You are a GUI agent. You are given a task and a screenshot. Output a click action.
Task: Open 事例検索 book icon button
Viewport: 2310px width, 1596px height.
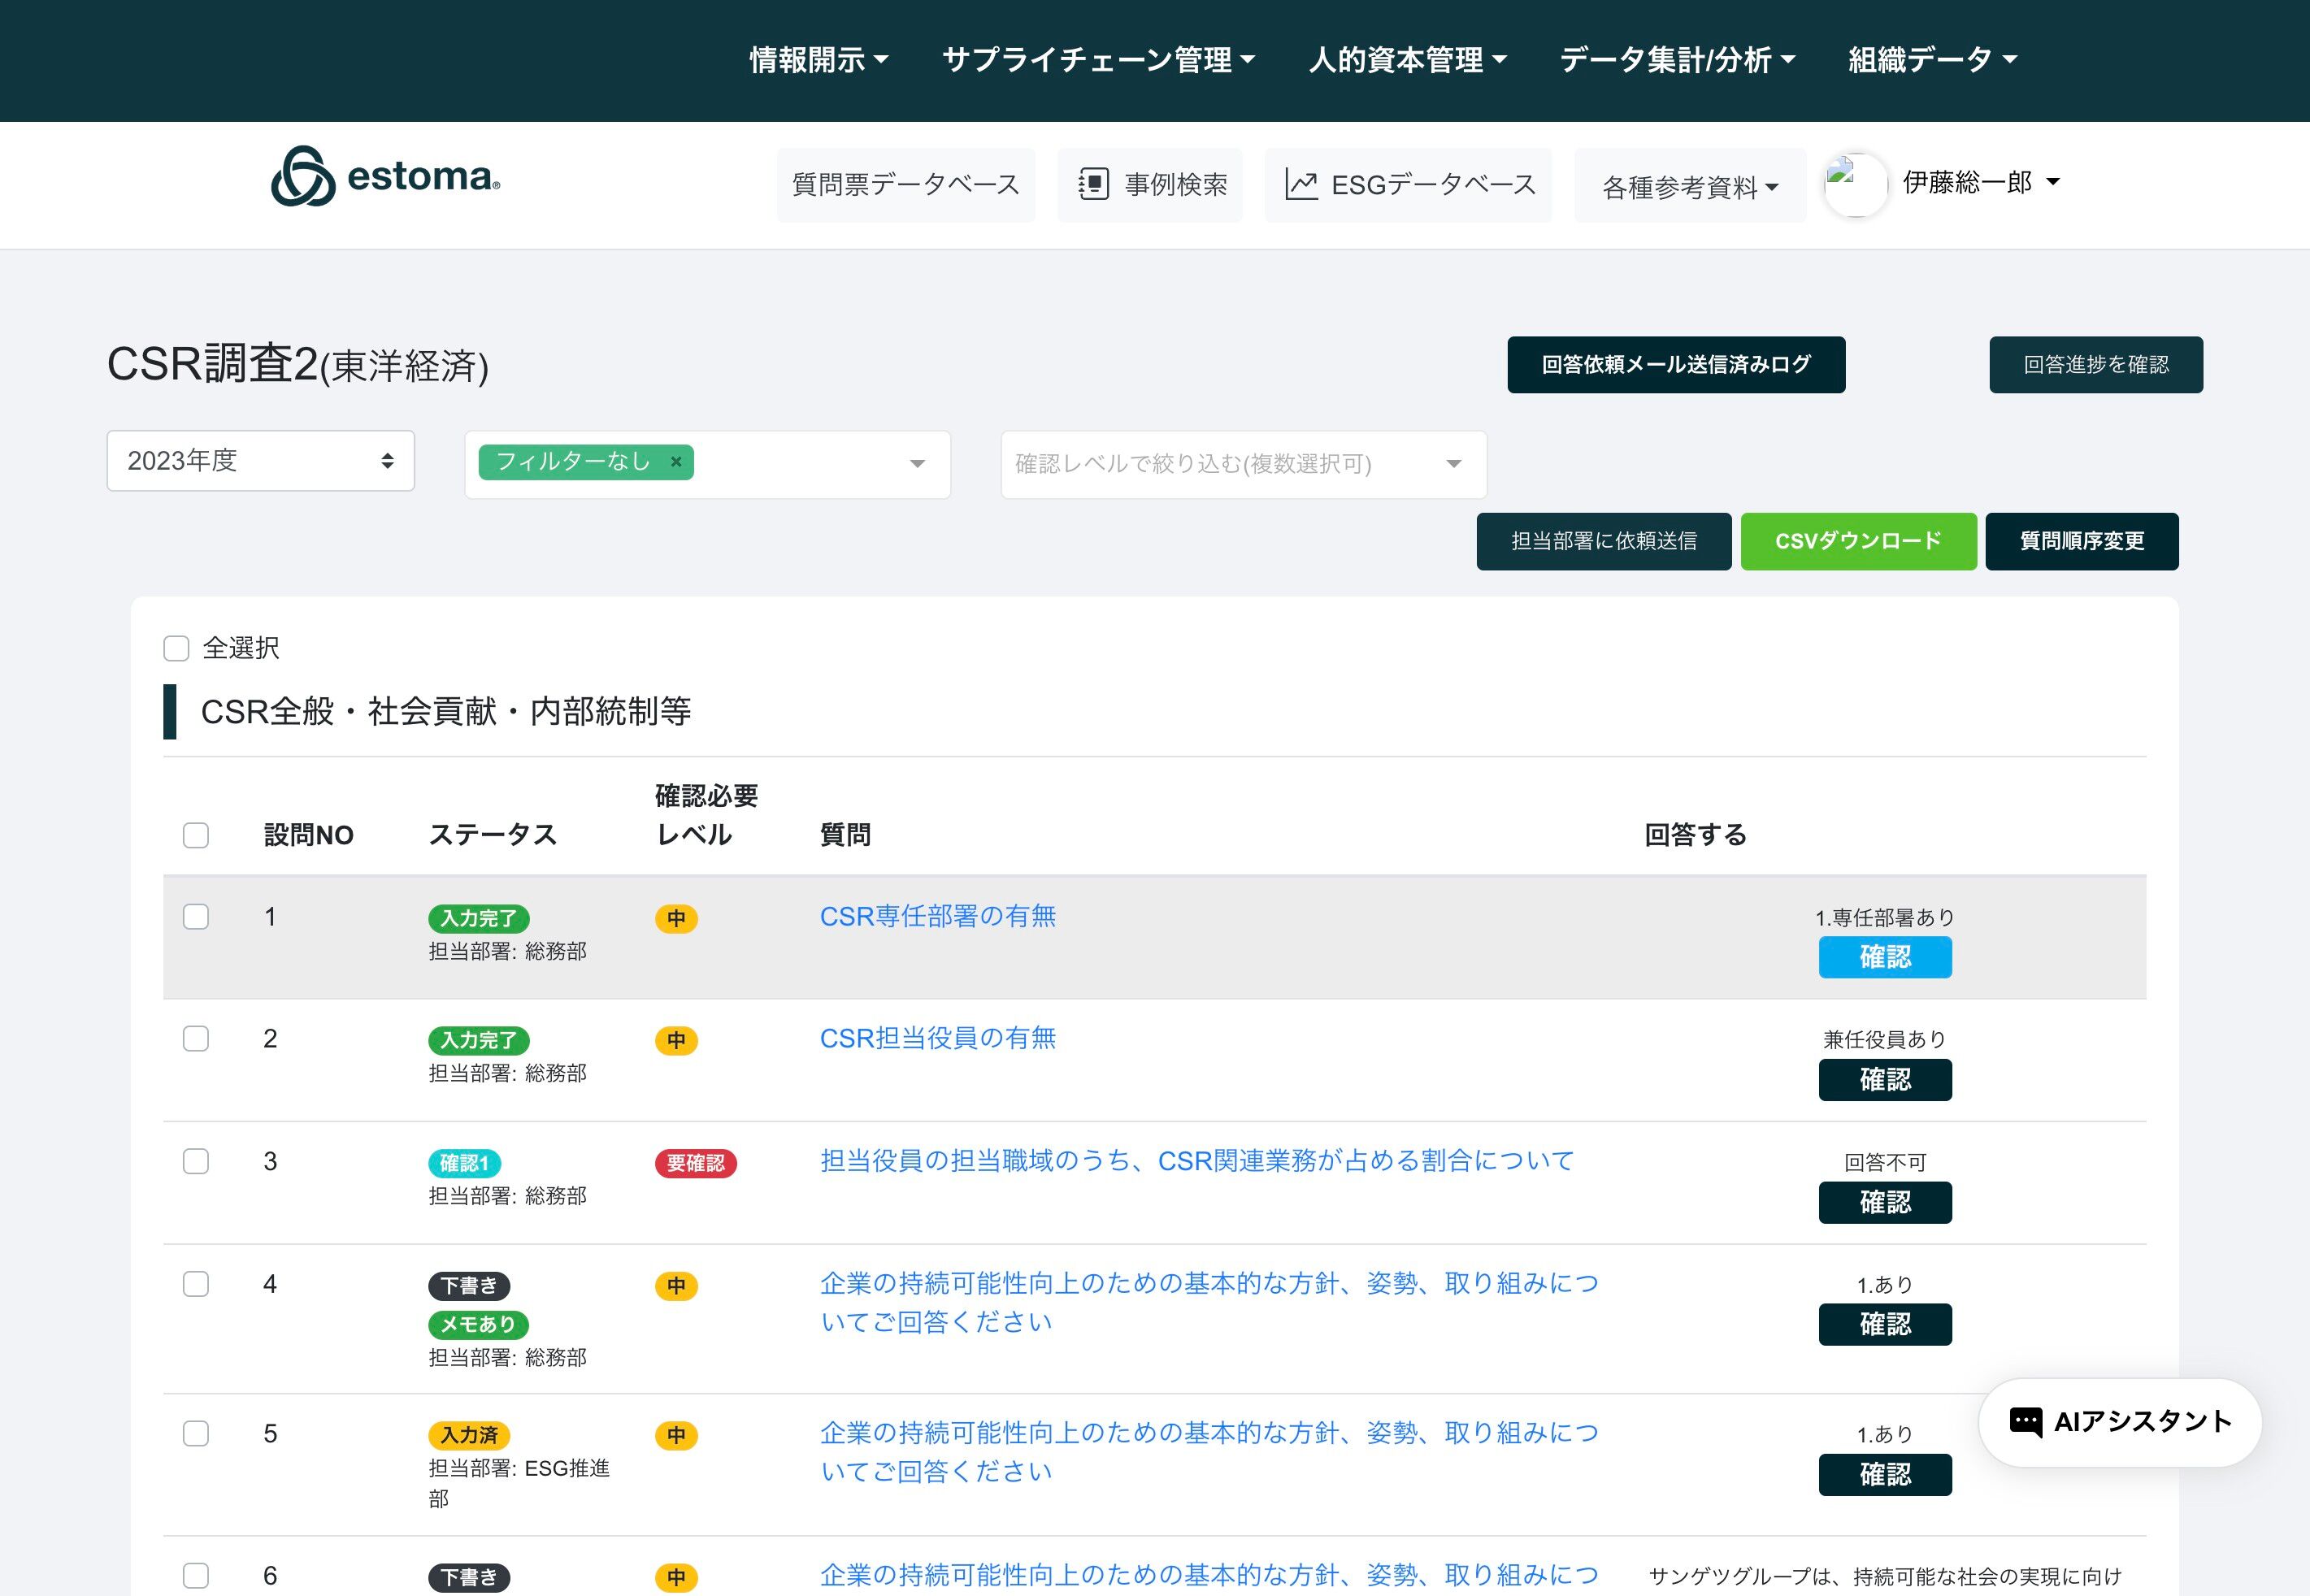point(1093,185)
